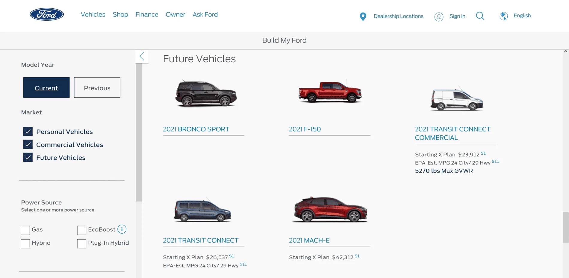Open 2021 TRANSIT CONNECT COMMERCIAL link
The height and width of the screenshot is (278, 569).
pyautogui.click(x=453, y=133)
